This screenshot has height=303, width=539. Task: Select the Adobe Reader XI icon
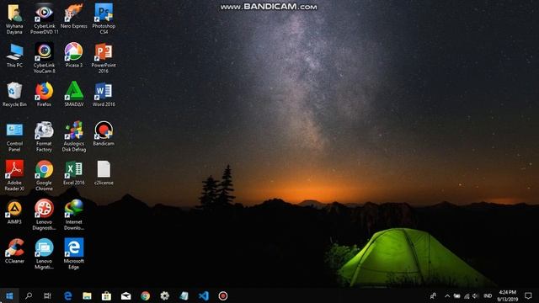click(x=14, y=176)
